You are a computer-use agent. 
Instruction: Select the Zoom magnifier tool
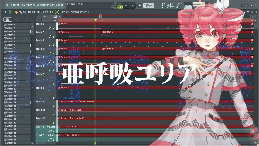pos(47,12)
